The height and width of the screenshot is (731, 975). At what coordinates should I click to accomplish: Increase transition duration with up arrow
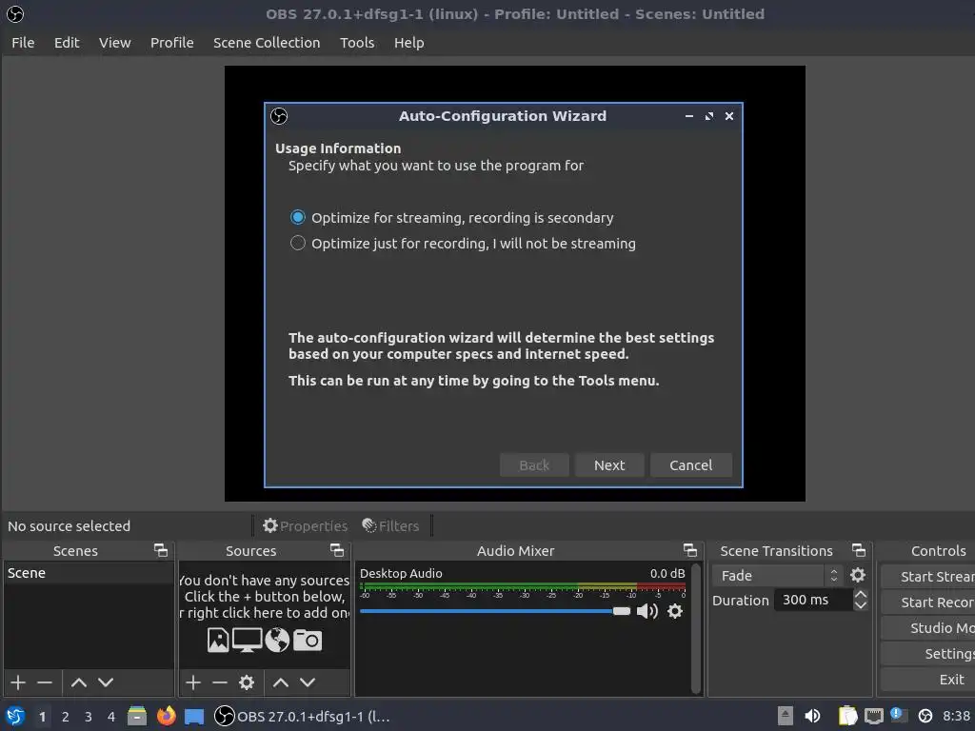tap(861, 594)
